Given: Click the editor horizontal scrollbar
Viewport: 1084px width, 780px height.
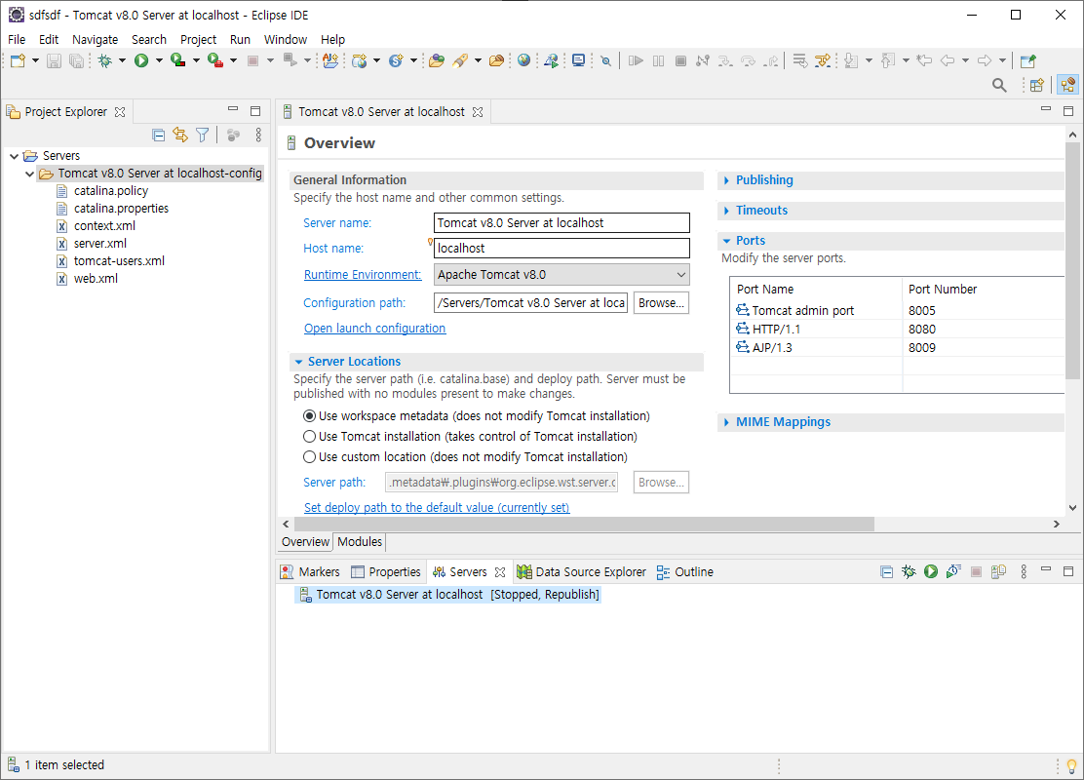Looking at the screenshot, I should pyautogui.click(x=584, y=525).
